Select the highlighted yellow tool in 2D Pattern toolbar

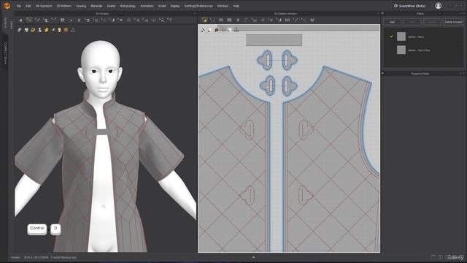point(204,20)
